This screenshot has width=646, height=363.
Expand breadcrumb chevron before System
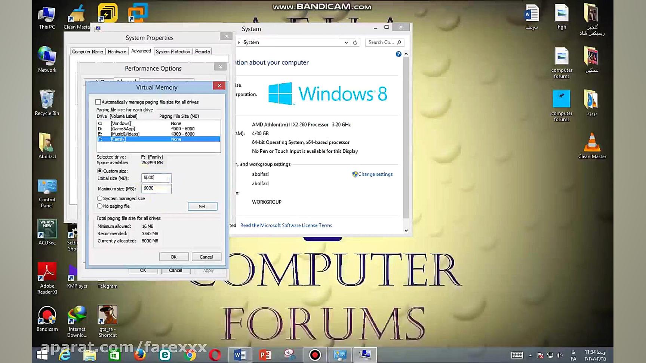[239, 43]
